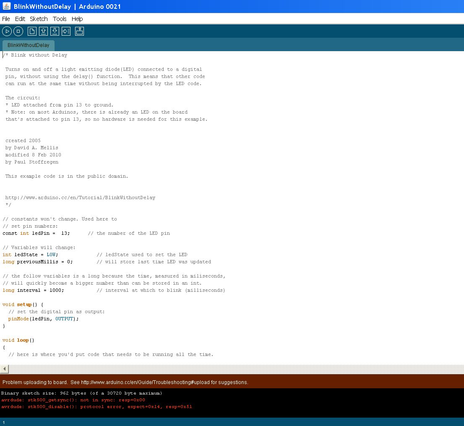Expand the Sketch menu
The width and height of the screenshot is (464, 426).
click(x=39, y=19)
